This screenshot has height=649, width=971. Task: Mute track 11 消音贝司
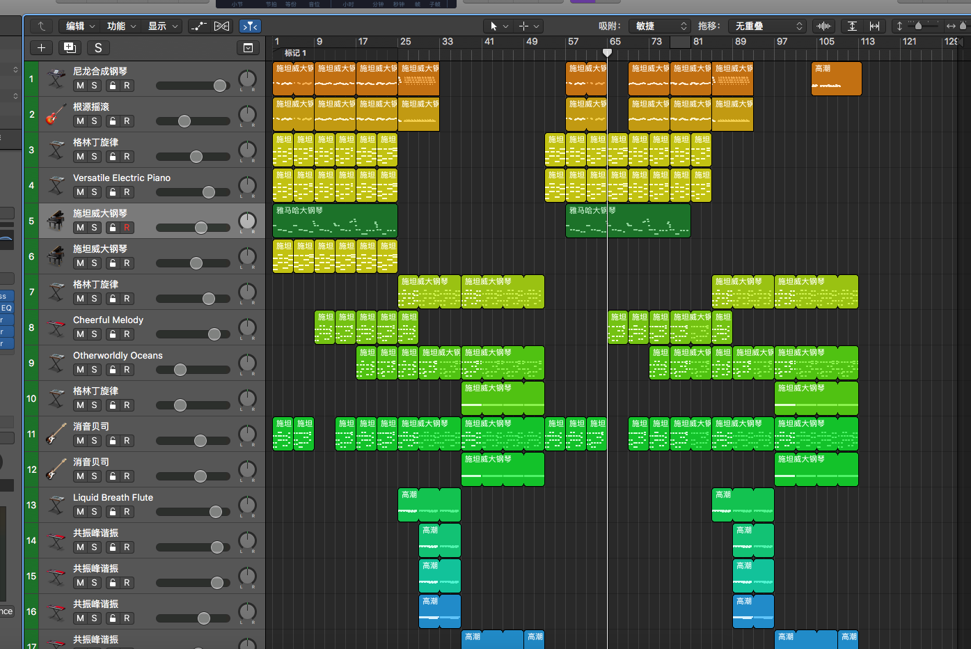coord(80,441)
